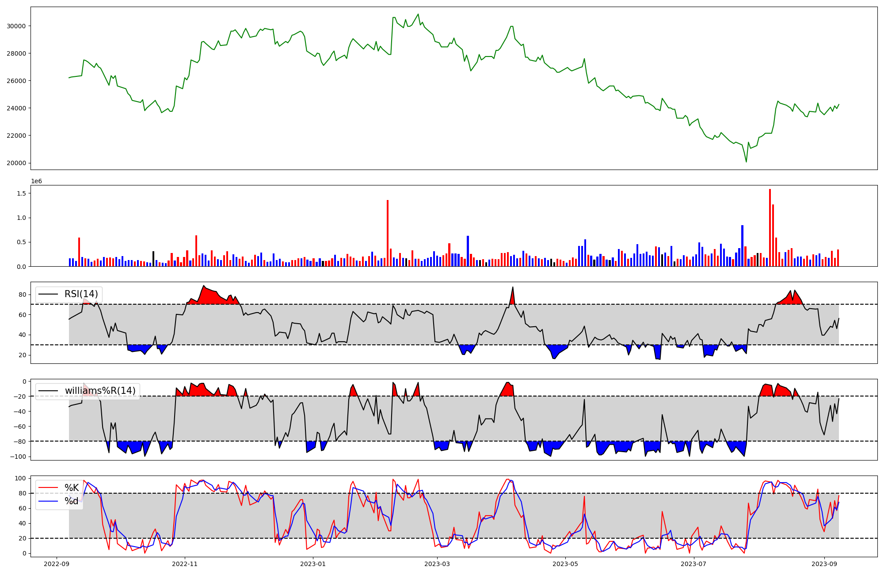The width and height of the screenshot is (884, 574).
Task: Click the 1.5 volume axis tick label
Action: coord(22,193)
